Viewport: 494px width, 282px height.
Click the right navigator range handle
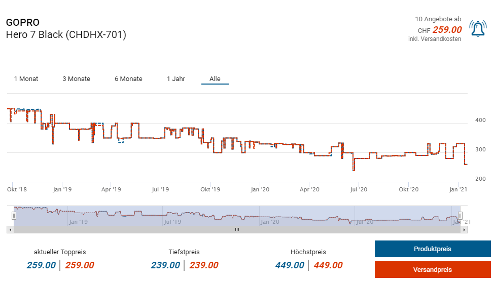tap(460, 216)
